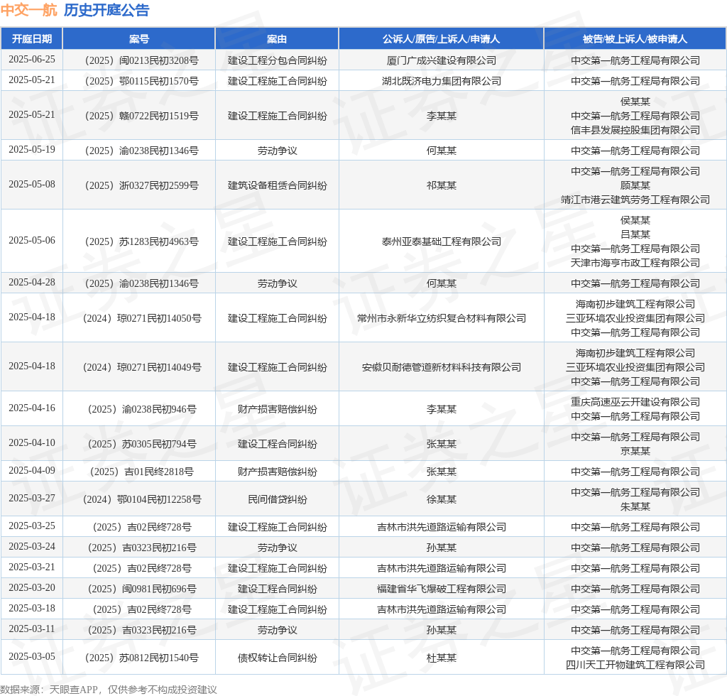Click the 开庭日期 column header
The image size is (727, 696).
click(x=31, y=39)
